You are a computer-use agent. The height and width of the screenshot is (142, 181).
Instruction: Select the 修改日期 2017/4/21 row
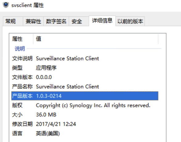coord(85,124)
